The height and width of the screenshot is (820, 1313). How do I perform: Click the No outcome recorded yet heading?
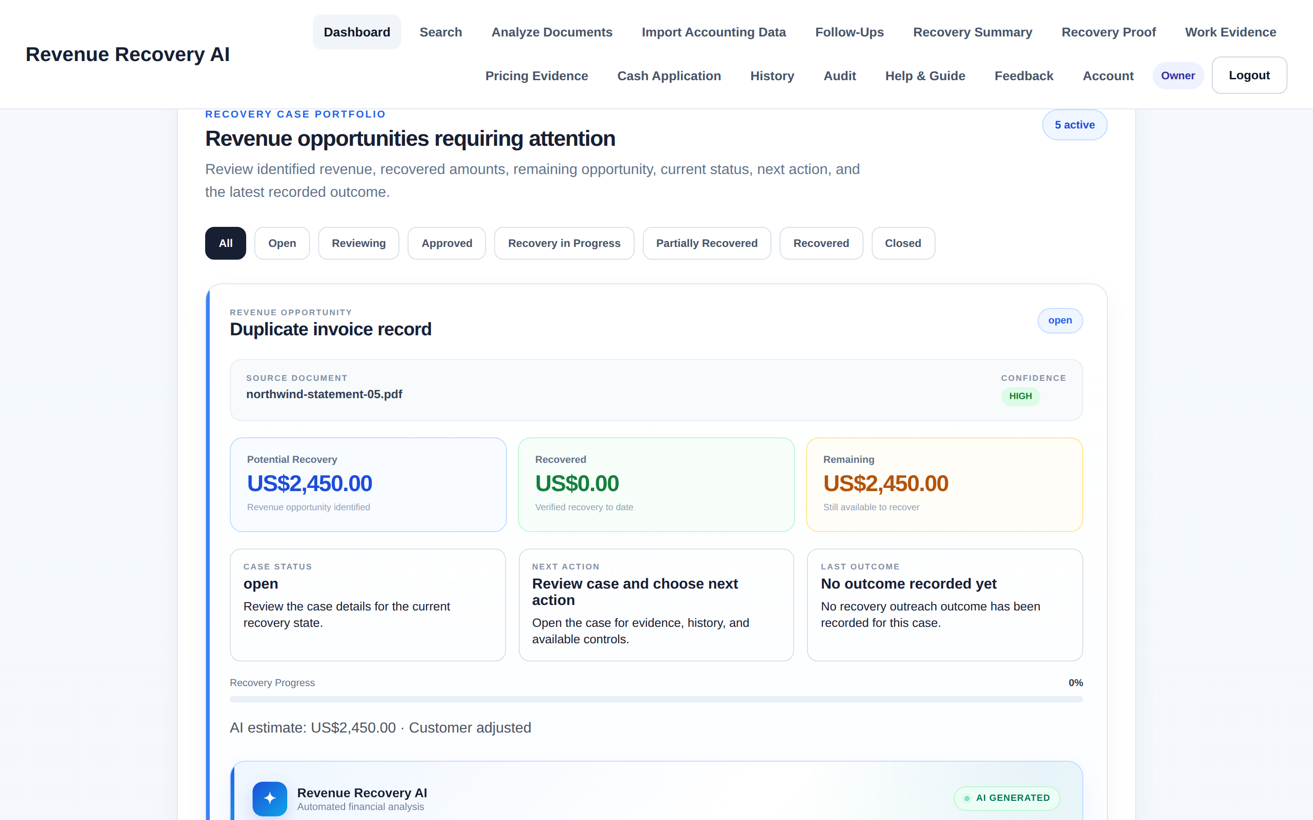908,584
